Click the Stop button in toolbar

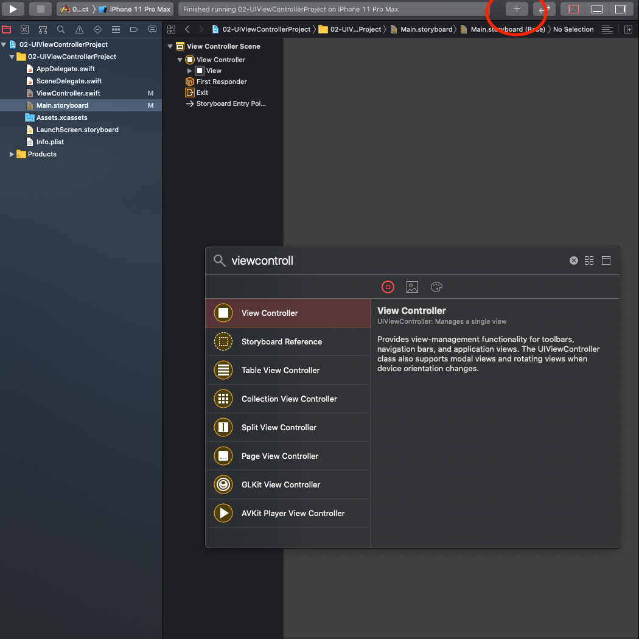pos(40,9)
